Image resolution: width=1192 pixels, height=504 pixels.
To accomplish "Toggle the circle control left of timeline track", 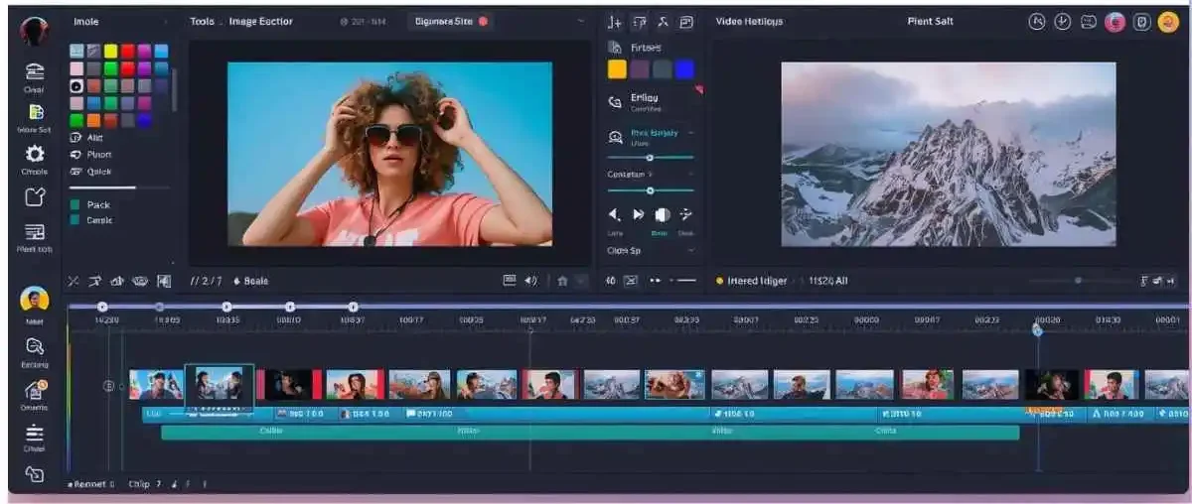I will point(109,386).
